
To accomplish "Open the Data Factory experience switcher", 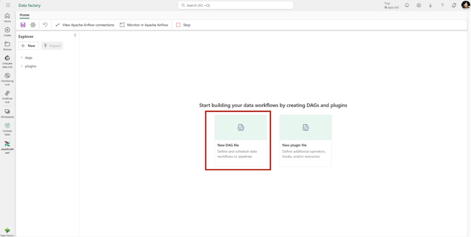I will click(7, 232).
